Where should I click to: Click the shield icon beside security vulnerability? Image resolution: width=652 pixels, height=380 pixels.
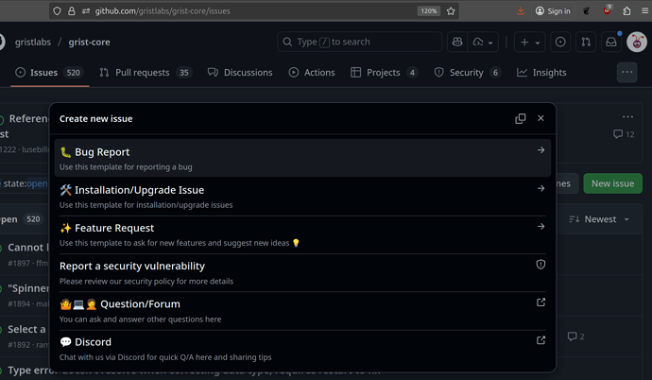point(540,265)
